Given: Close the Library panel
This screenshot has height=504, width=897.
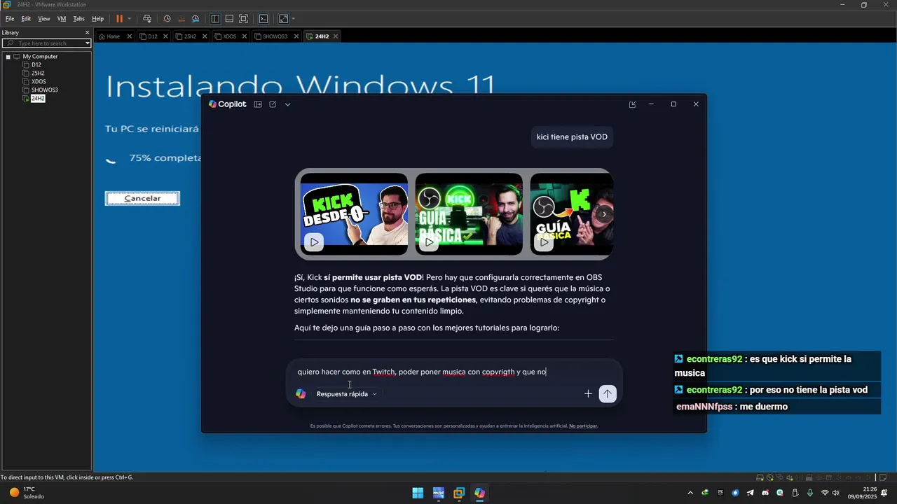Looking at the screenshot, I should point(87,32).
